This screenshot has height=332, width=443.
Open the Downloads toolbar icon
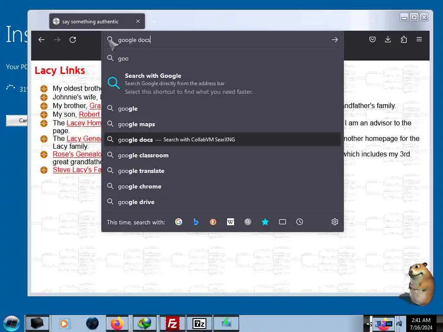[x=388, y=39]
